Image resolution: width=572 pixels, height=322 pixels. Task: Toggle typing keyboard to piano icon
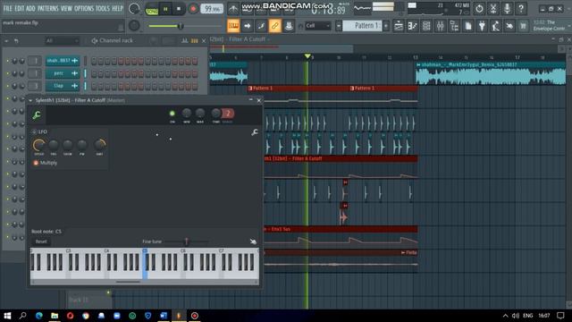point(233,26)
